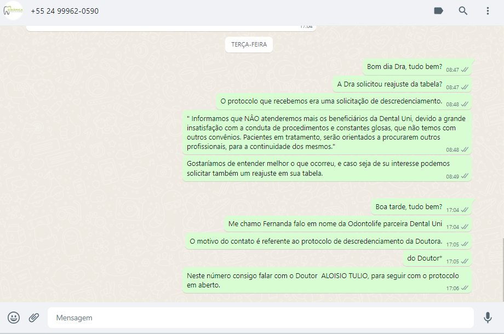Click read checkmarks on 'Boa tarde' message
The width and height of the screenshot is (504, 334).
465,210
